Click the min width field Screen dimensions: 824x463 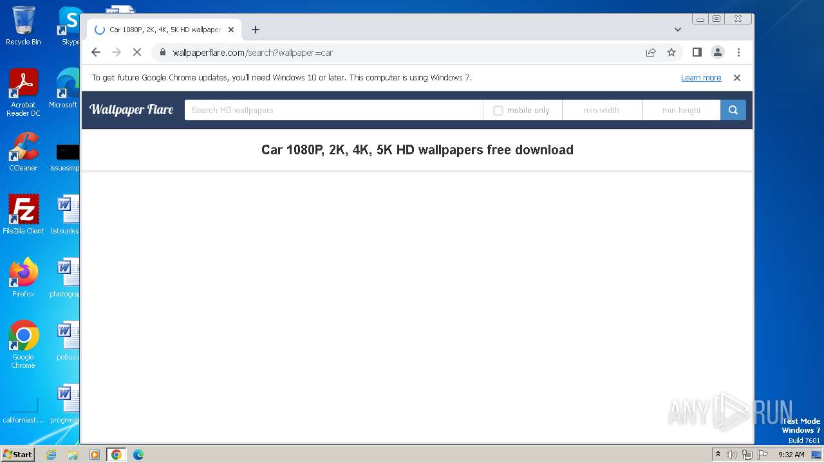(x=602, y=110)
